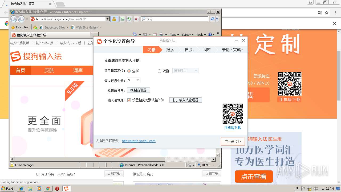Screen dimensions: 341x192
Task: Click Sogou logo in wizard title bar
Action: pos(99,41)
